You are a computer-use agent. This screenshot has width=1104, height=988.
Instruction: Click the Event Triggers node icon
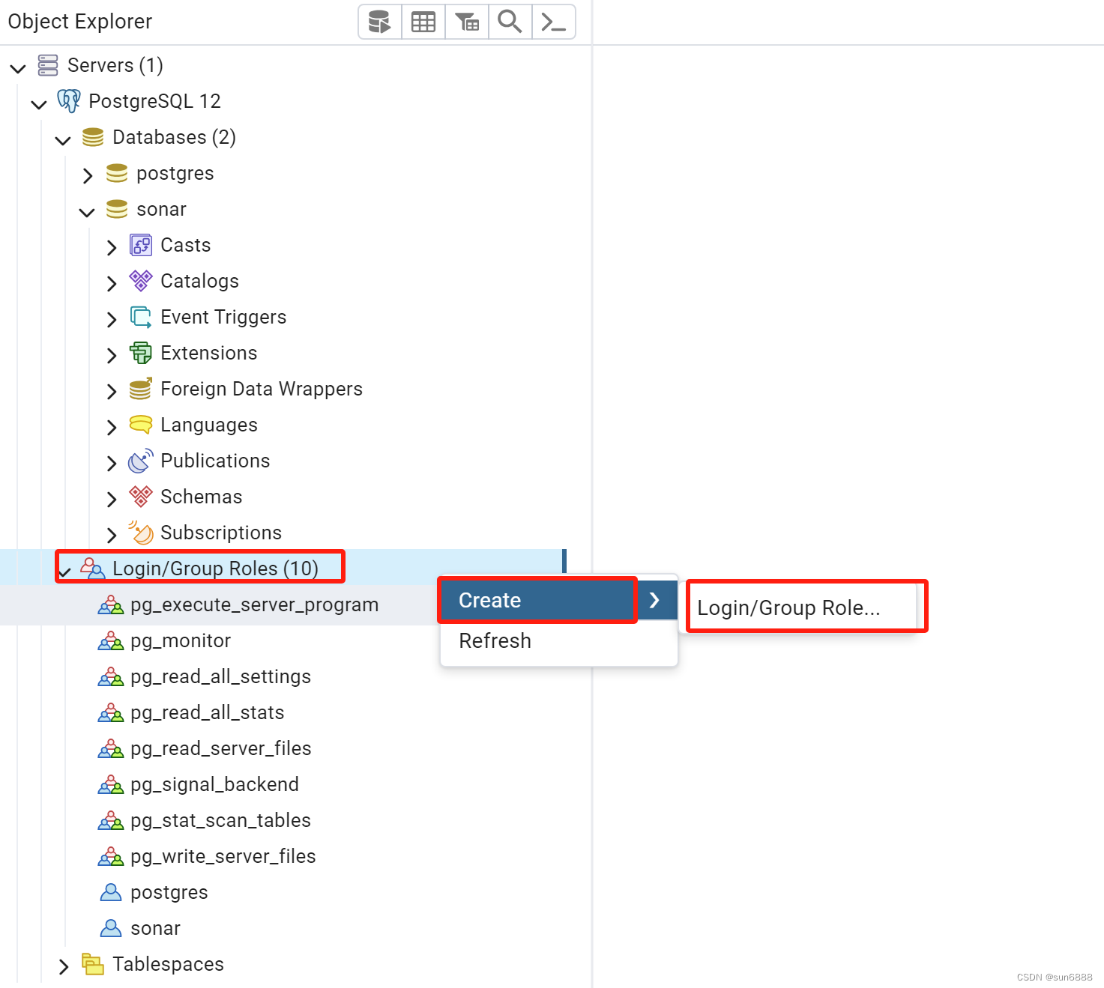click(x=141, y=317)
